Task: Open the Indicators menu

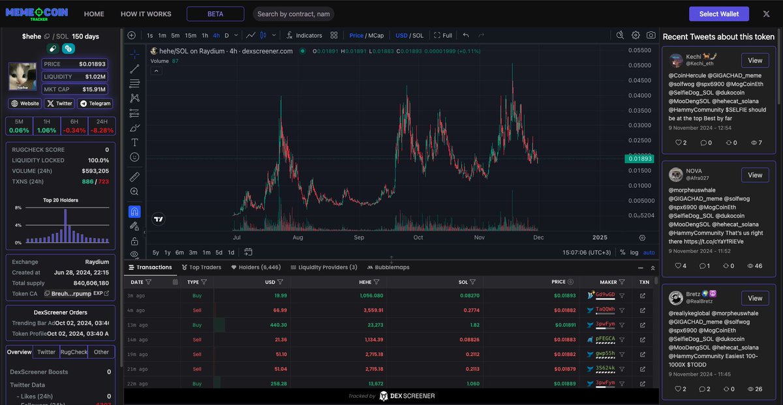Action: click(304, 35)
